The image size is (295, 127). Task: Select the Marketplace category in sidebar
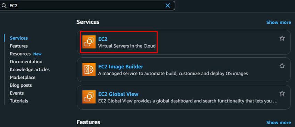pyautogui.click(x=23, y=77)
